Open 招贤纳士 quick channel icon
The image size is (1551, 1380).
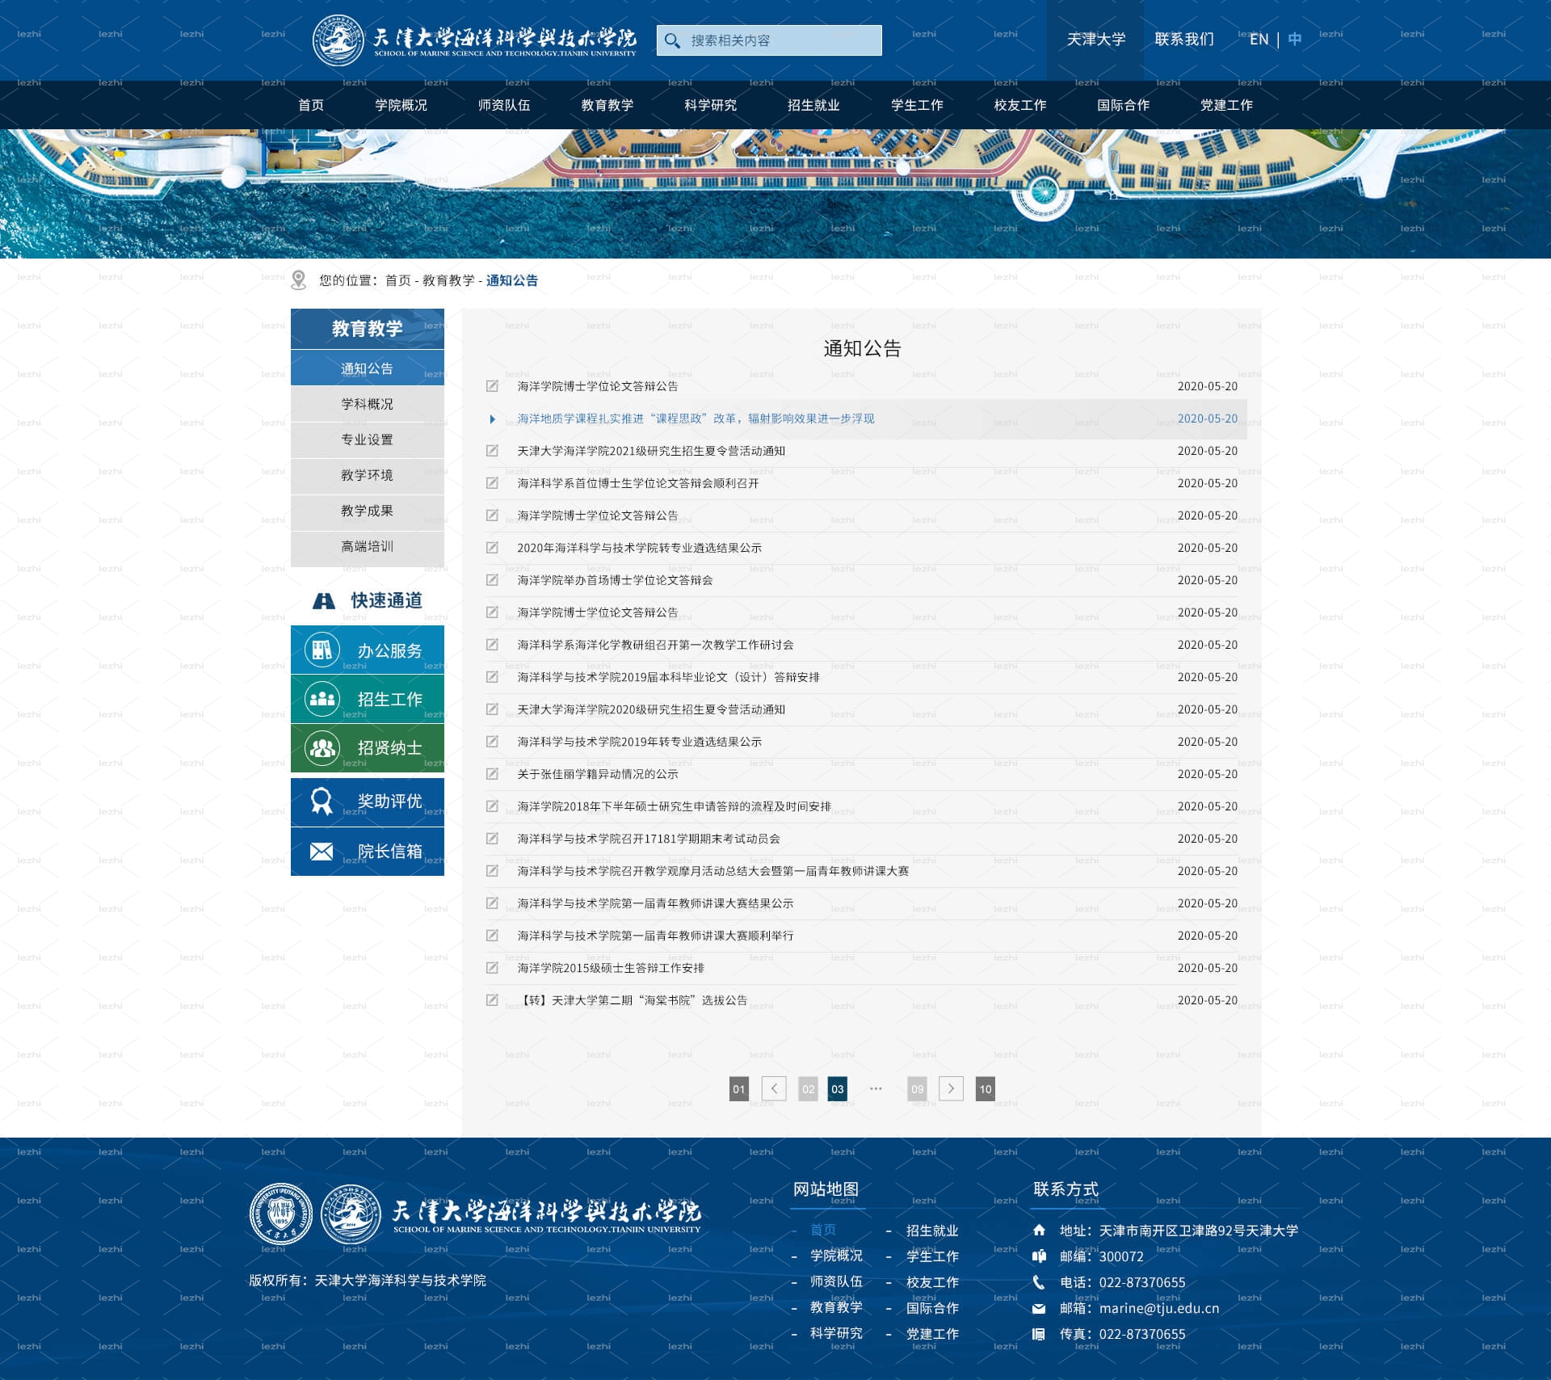coord(322,747)
